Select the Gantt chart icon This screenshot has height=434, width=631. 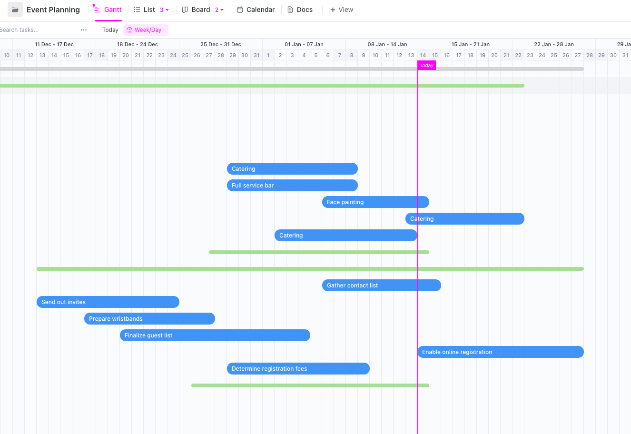pos(97,10)
